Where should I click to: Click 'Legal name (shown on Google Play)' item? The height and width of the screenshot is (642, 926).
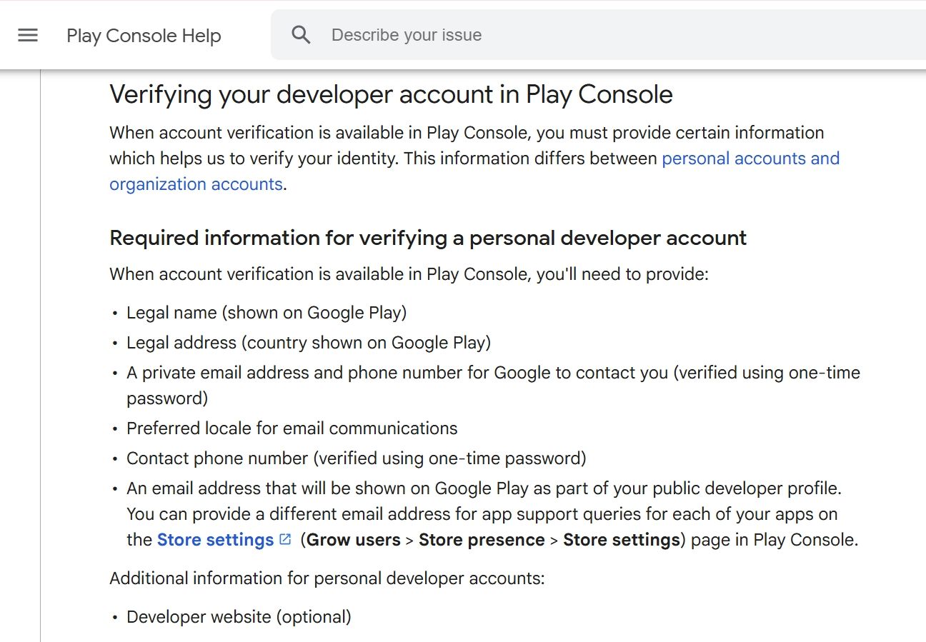point(267,313)
